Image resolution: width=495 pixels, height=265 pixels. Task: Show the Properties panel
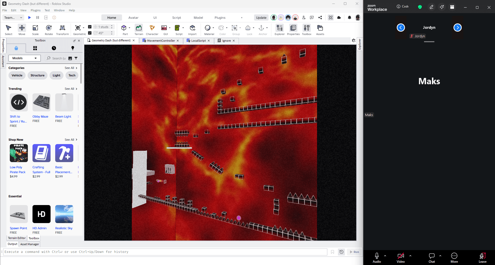click(293, 30)
